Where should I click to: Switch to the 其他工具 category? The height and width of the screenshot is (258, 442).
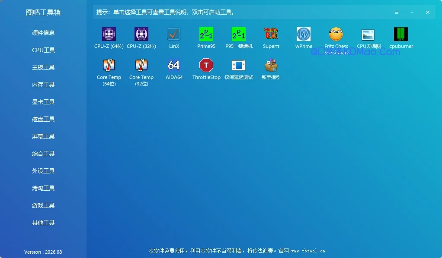(43, 223)
